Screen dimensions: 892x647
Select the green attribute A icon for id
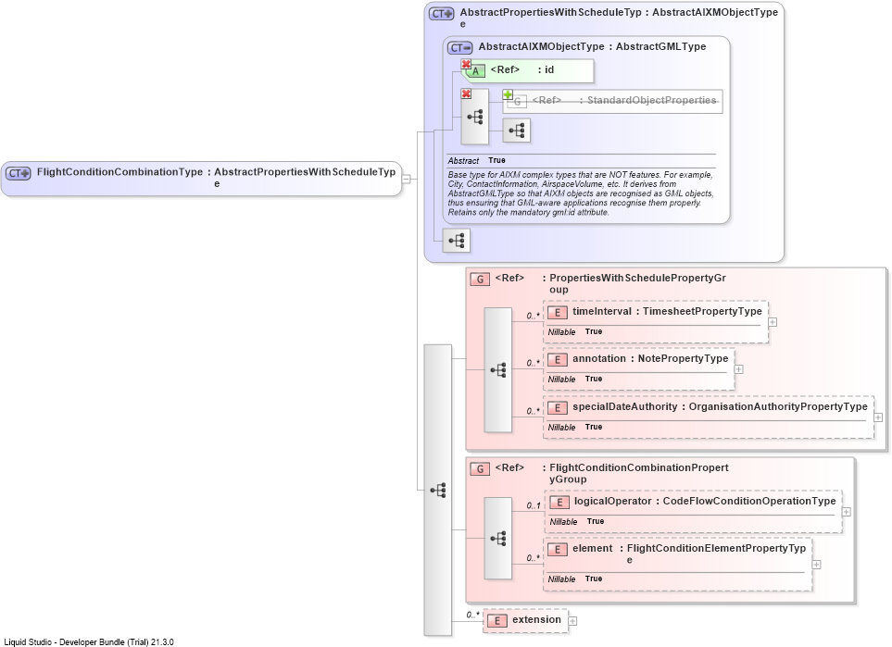[x=475, y=71]
